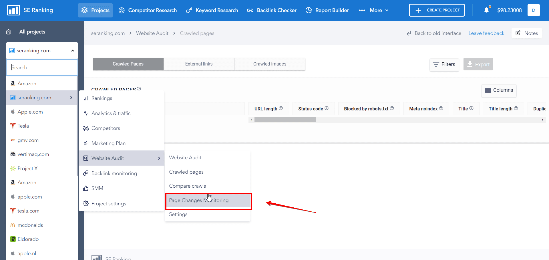Click the Backlink monitoring chain icon
Image resolution: width=549 pixels, height=260 pixels.
click(86, 173)
